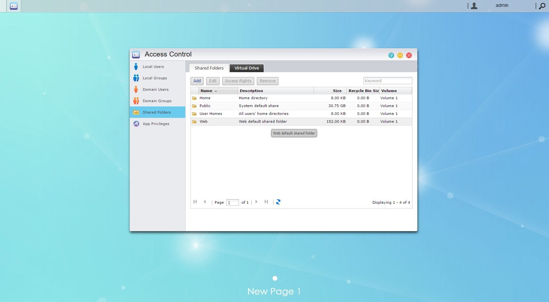
Task: Open the search magnifier in top bar
Action: click(542, 6)
